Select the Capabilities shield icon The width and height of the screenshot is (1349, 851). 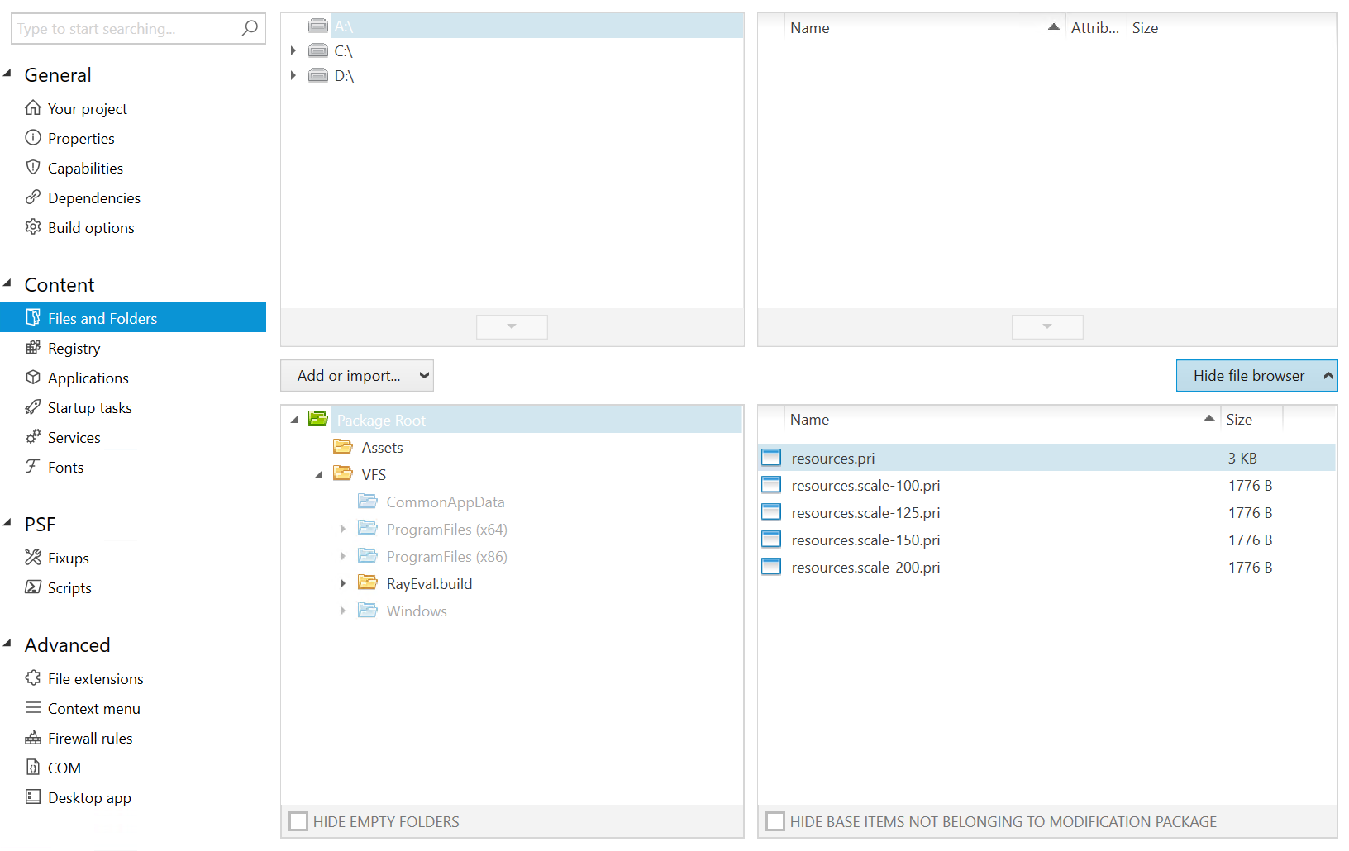pyautogui.click(x=33, y=167)
